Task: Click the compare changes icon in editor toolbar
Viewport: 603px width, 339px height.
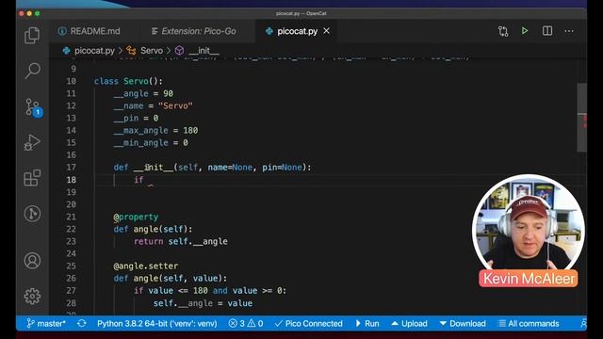Action: point(503,31)
